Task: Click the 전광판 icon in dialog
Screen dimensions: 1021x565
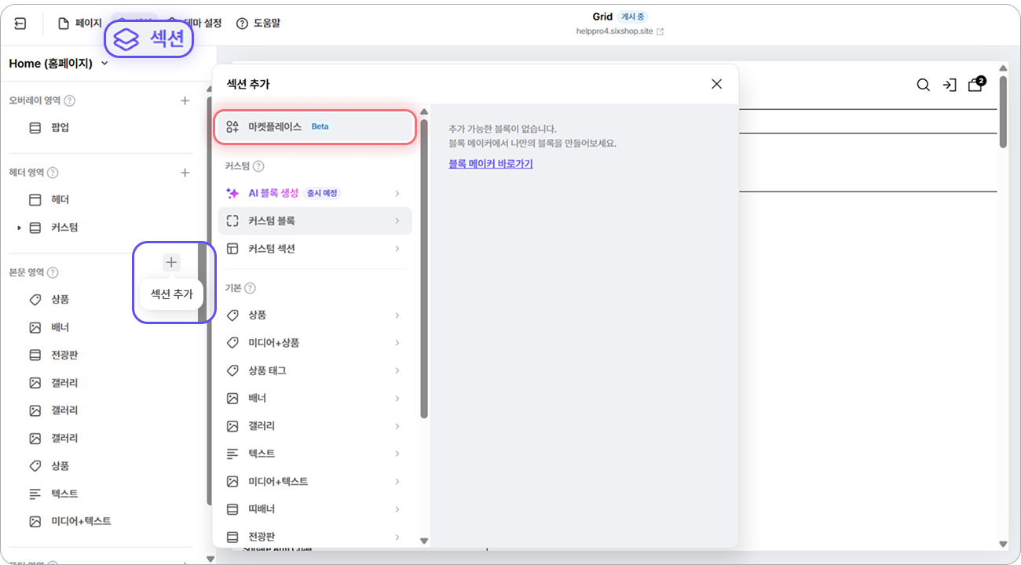Action: 232,538
